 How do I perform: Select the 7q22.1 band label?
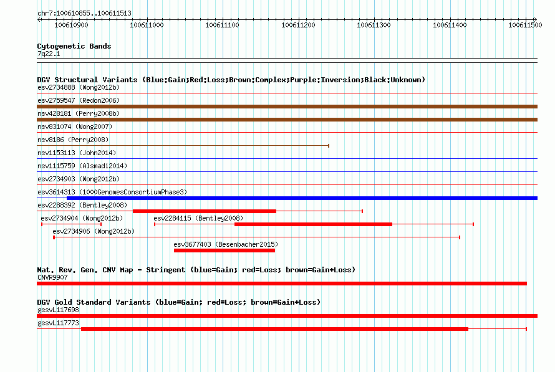coord(49,54)
